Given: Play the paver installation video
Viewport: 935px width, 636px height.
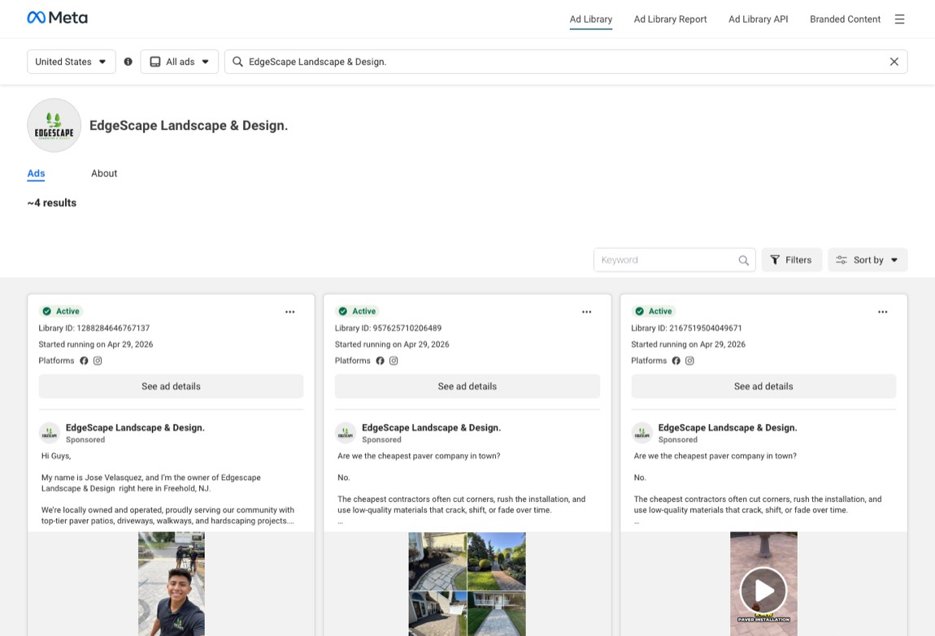Looking at the screenshot, I should click(x=763, y=591).
